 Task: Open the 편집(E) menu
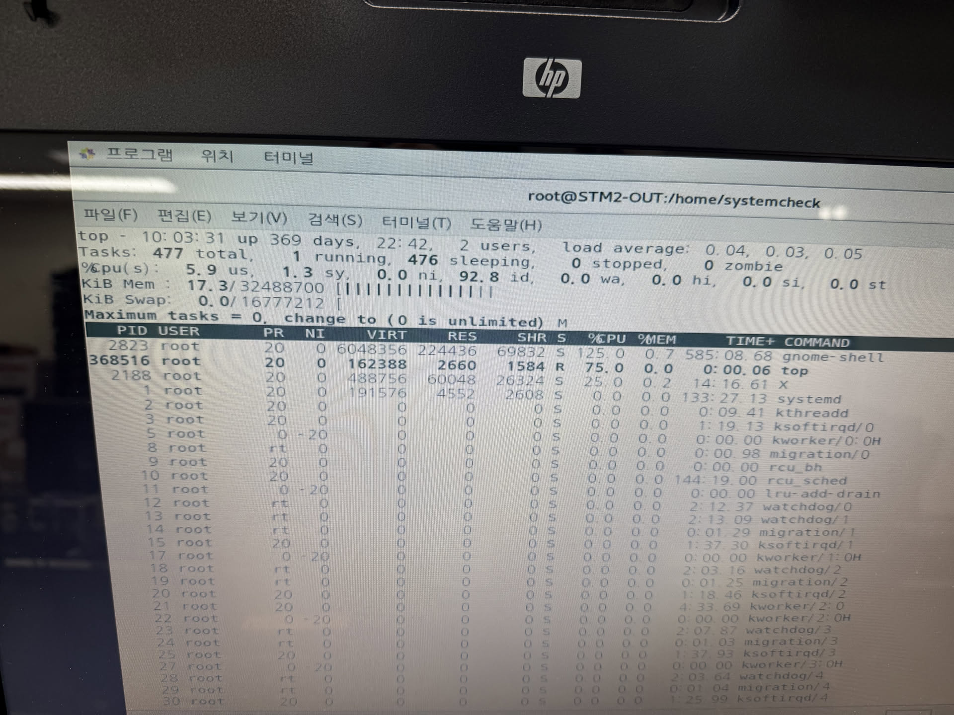[184, 216]
